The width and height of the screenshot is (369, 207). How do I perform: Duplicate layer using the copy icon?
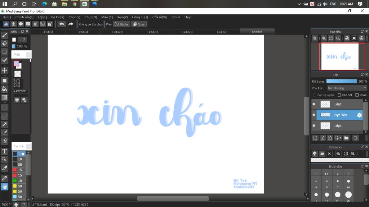[x=355, y=138]
